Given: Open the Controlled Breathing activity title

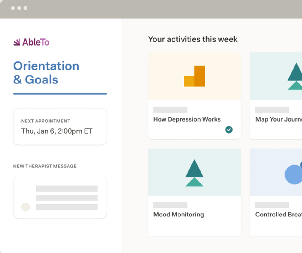Looking at the screenshot, I should (278, 215).
